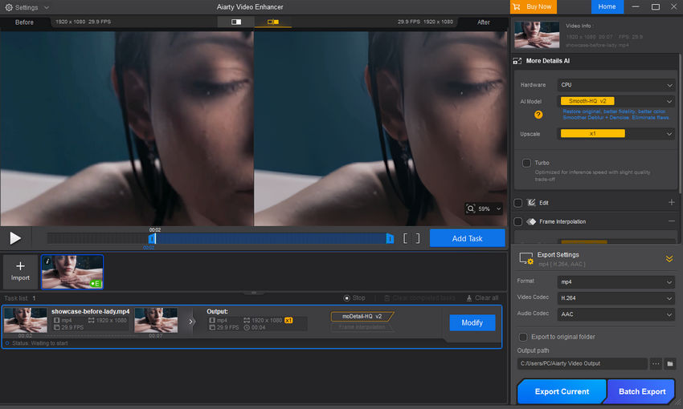Click the panel splitter handle above Task list
The width and height of the screenshot is (683, 409).
(254, 293)
